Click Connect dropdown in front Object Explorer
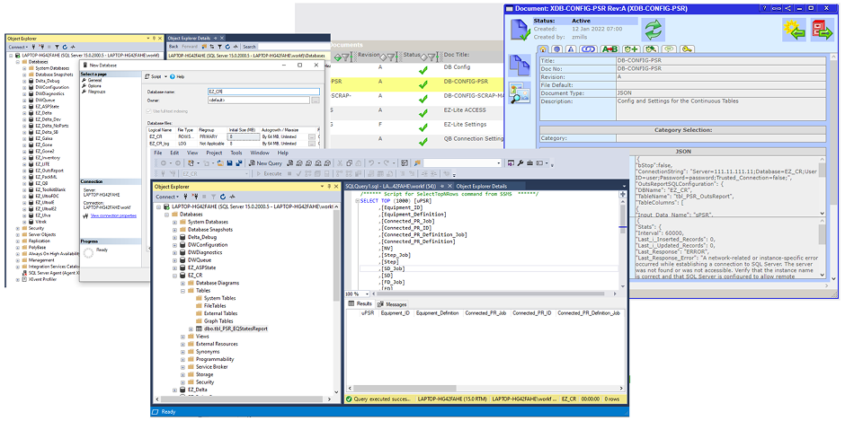 coord(166,197)
